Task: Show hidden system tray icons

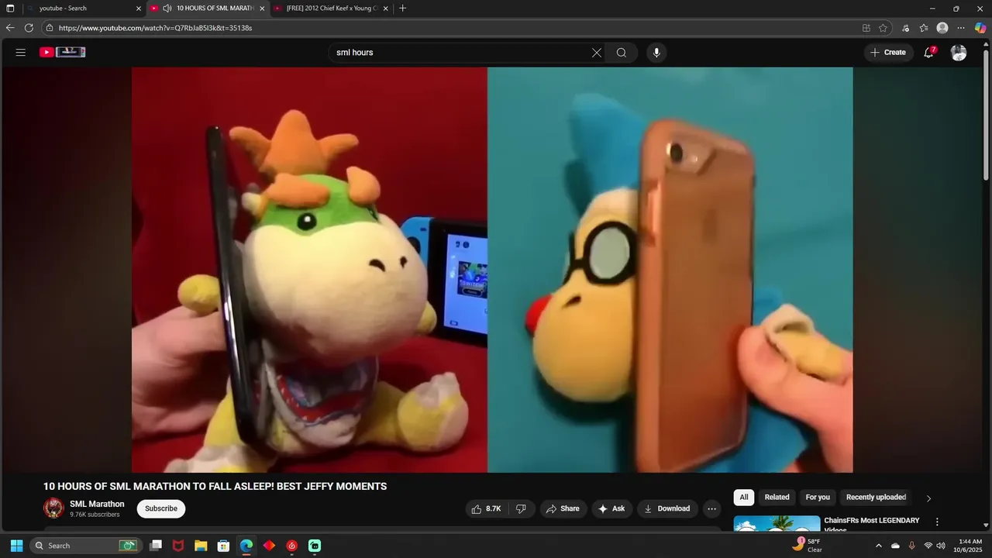Action: (878, 546)
